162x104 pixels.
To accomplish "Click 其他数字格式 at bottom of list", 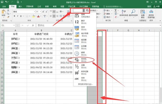I will coord(85,84).
